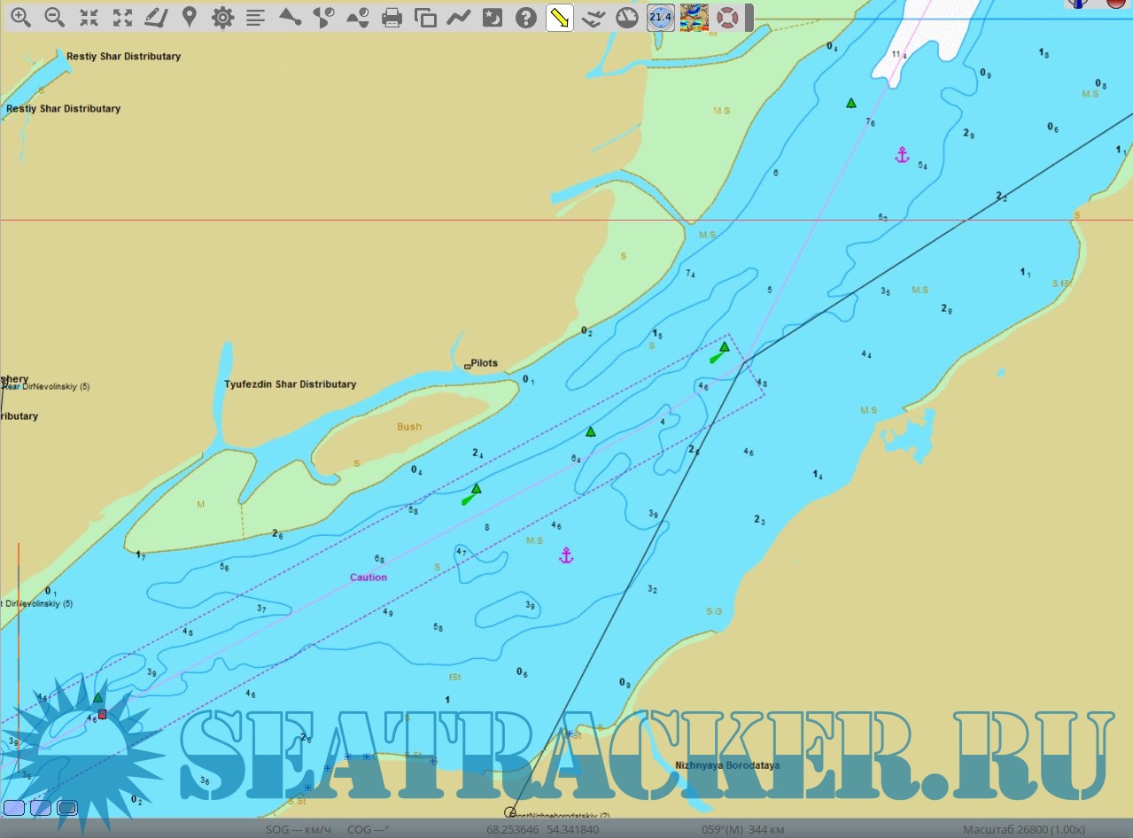Open help with the question mark icon

526,18
